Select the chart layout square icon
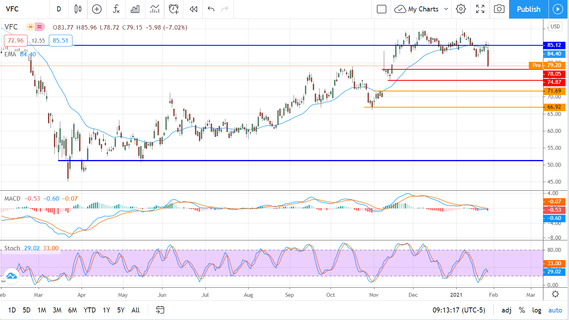 point(381,9)
